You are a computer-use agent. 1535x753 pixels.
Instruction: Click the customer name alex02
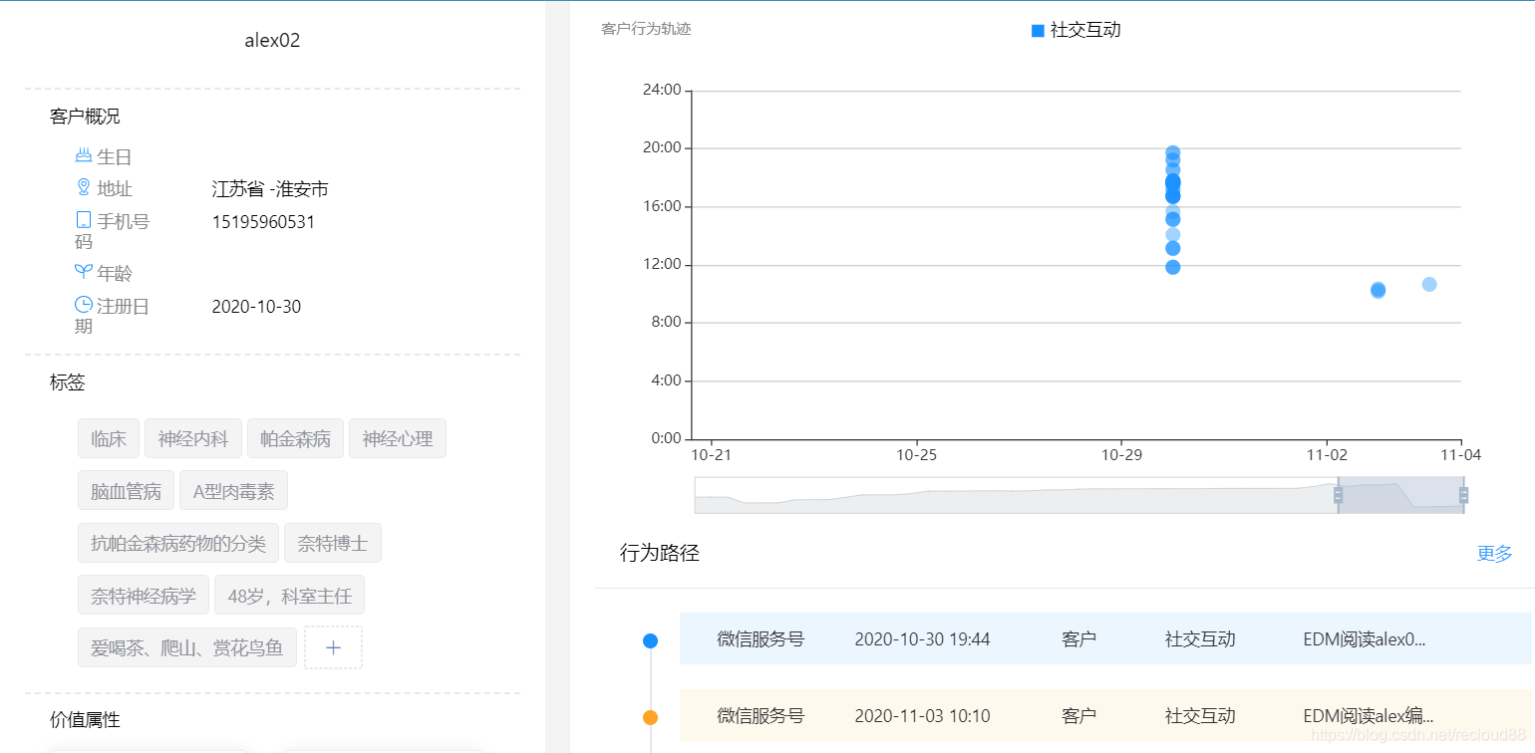272,41
